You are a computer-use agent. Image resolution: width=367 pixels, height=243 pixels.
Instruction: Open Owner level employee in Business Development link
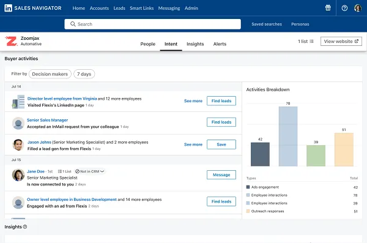click(72, 200)
